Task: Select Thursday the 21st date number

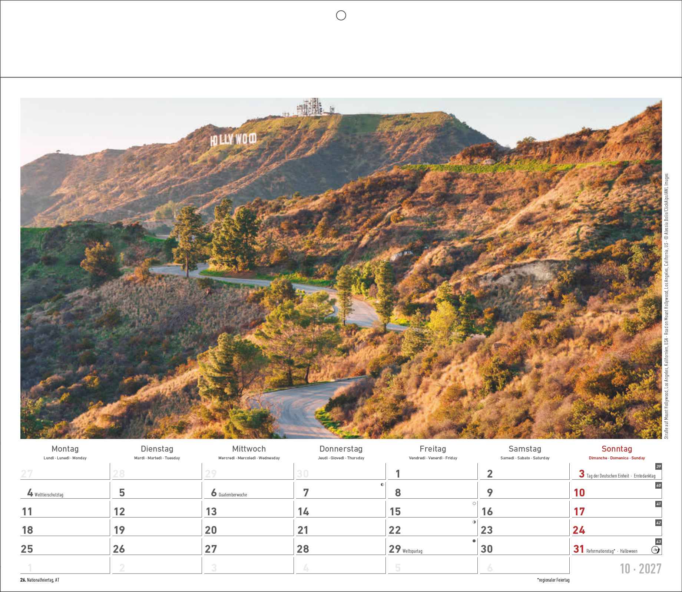Action: [303, 530]
